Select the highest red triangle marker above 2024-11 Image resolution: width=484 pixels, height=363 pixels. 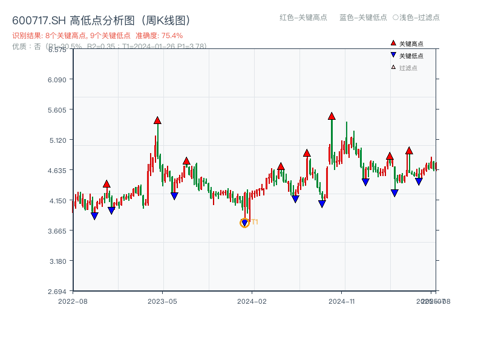pyautogui.click(x=332, y=115)
